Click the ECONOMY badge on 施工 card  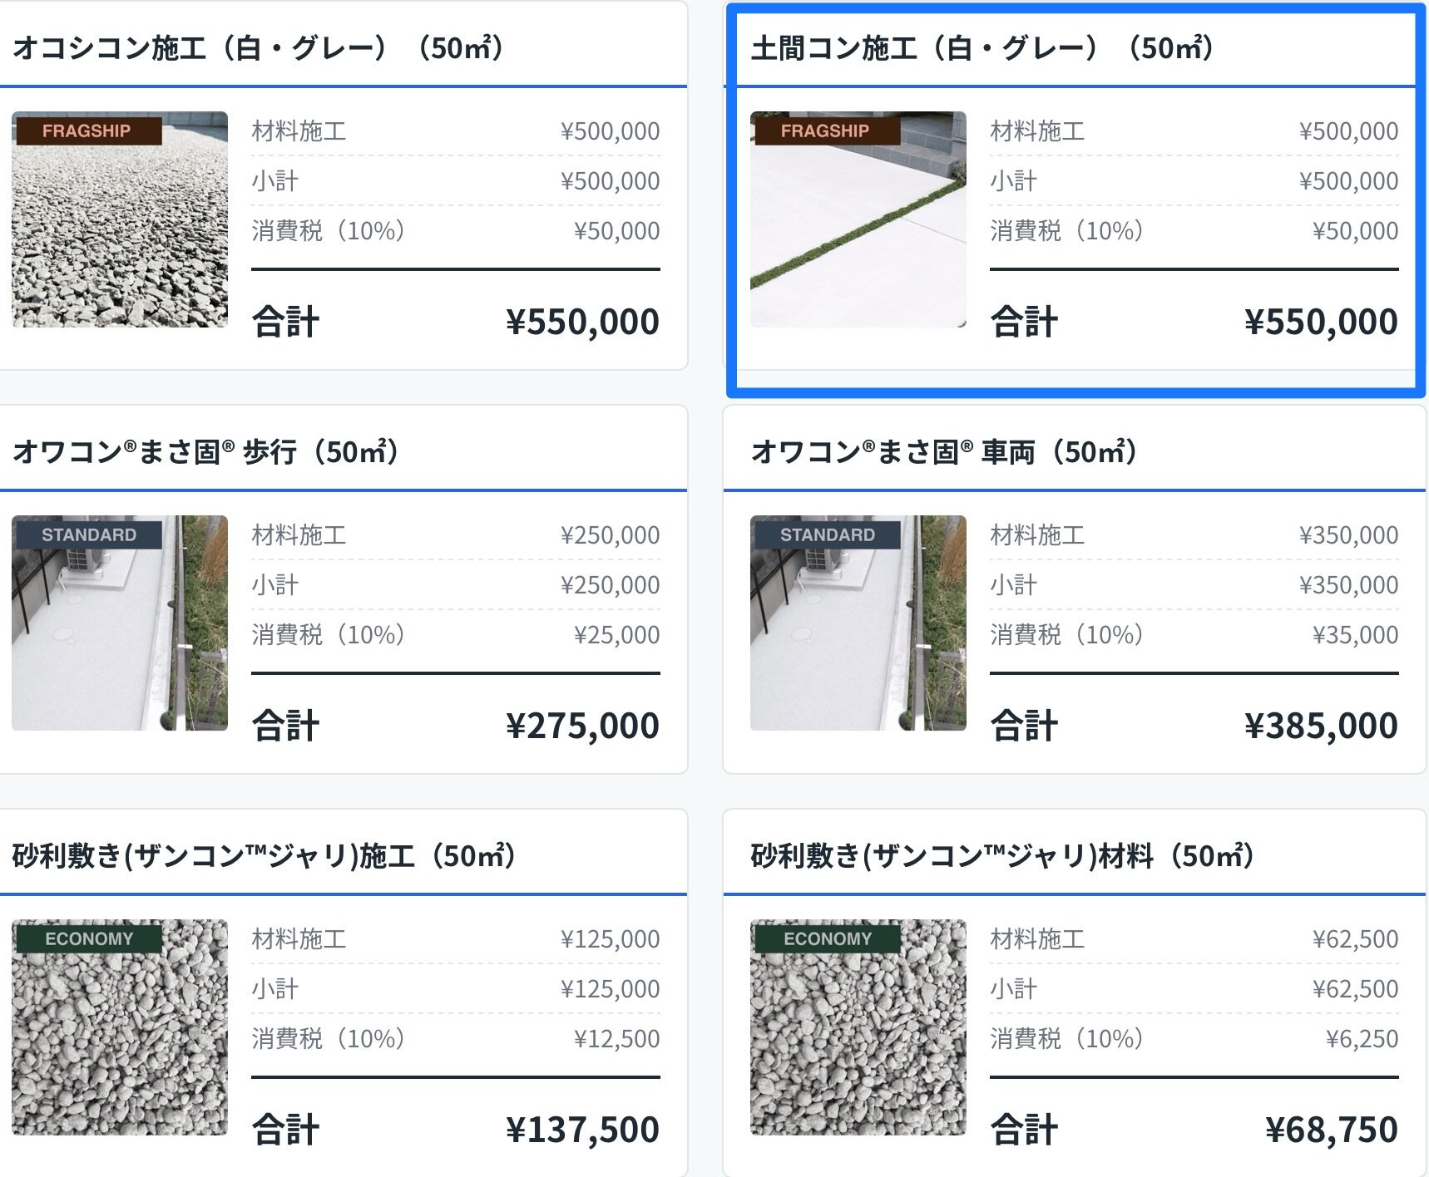(88, 939)
